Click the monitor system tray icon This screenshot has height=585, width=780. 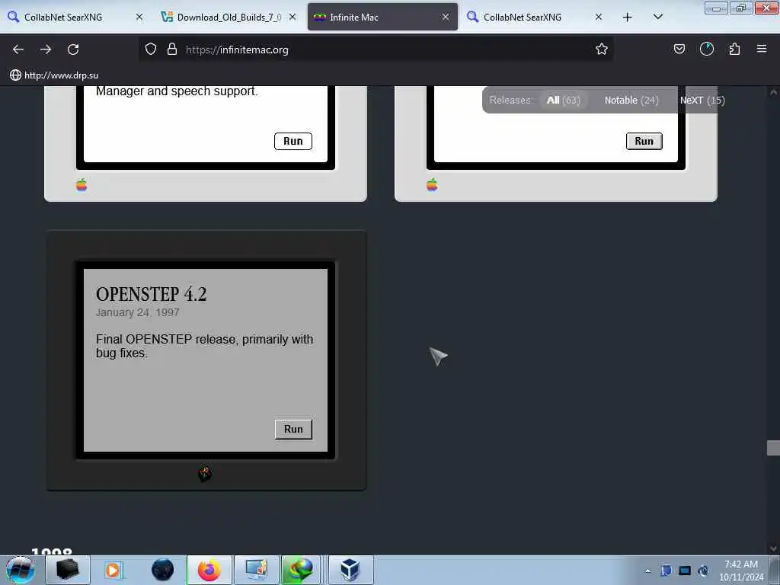[x=685, y=571]
